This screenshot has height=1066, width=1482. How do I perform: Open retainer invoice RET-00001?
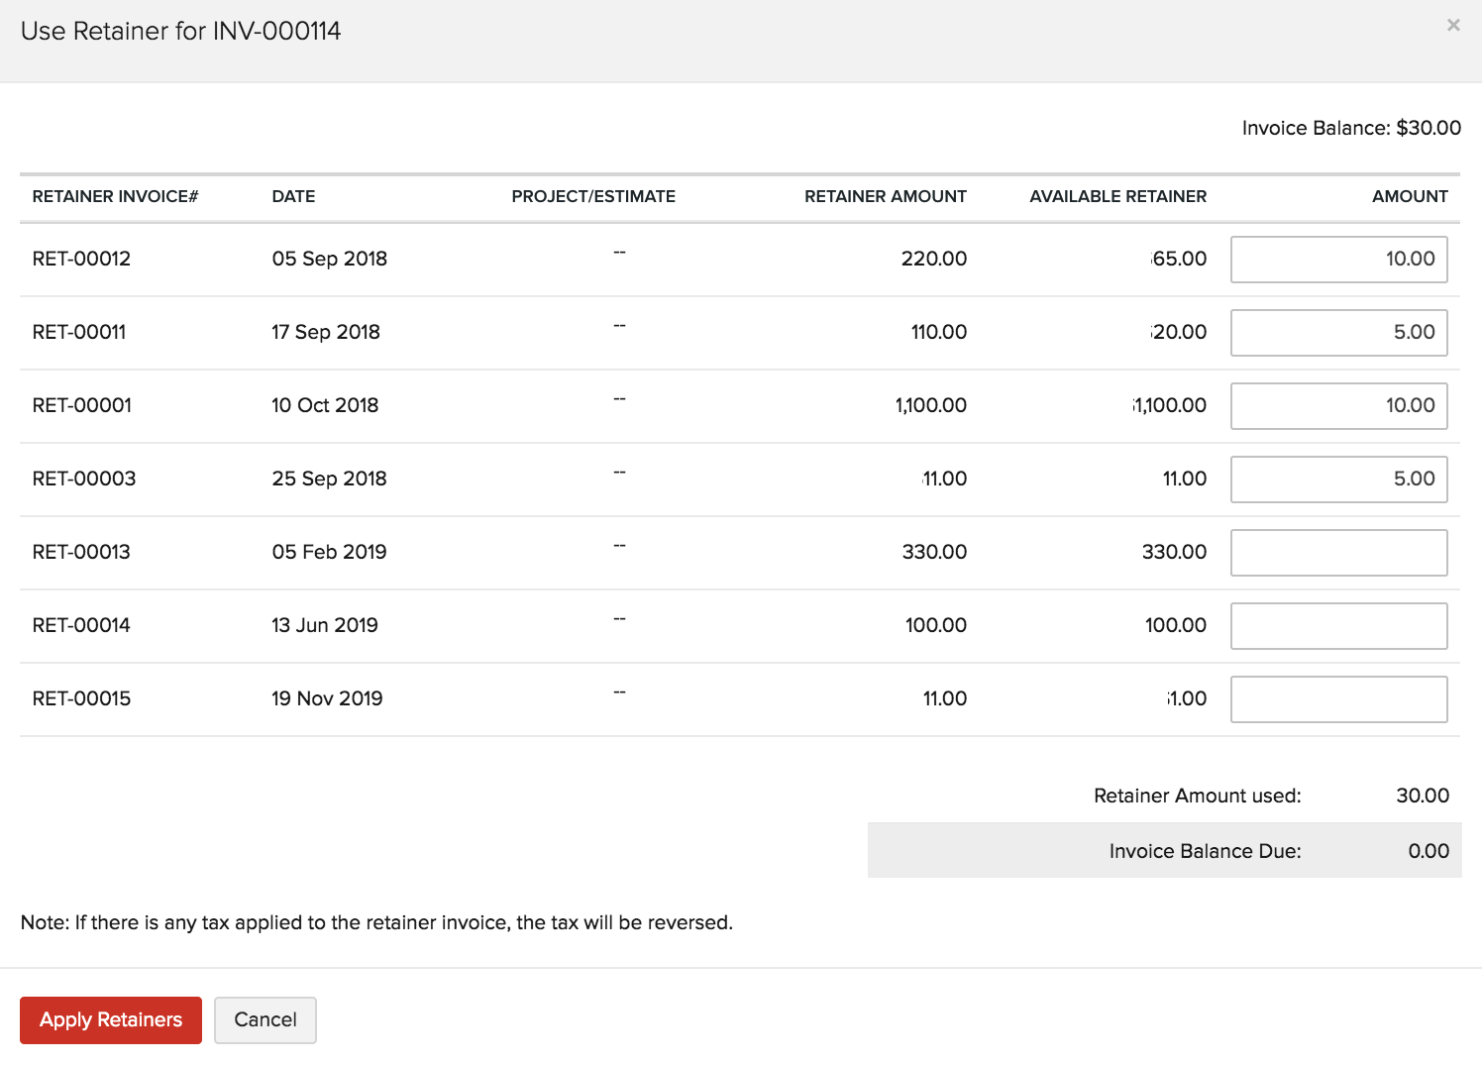[81, 405]
